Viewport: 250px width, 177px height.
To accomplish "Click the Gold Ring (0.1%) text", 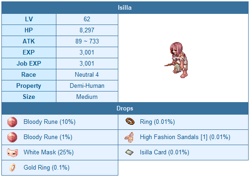I will coord(47,168).
